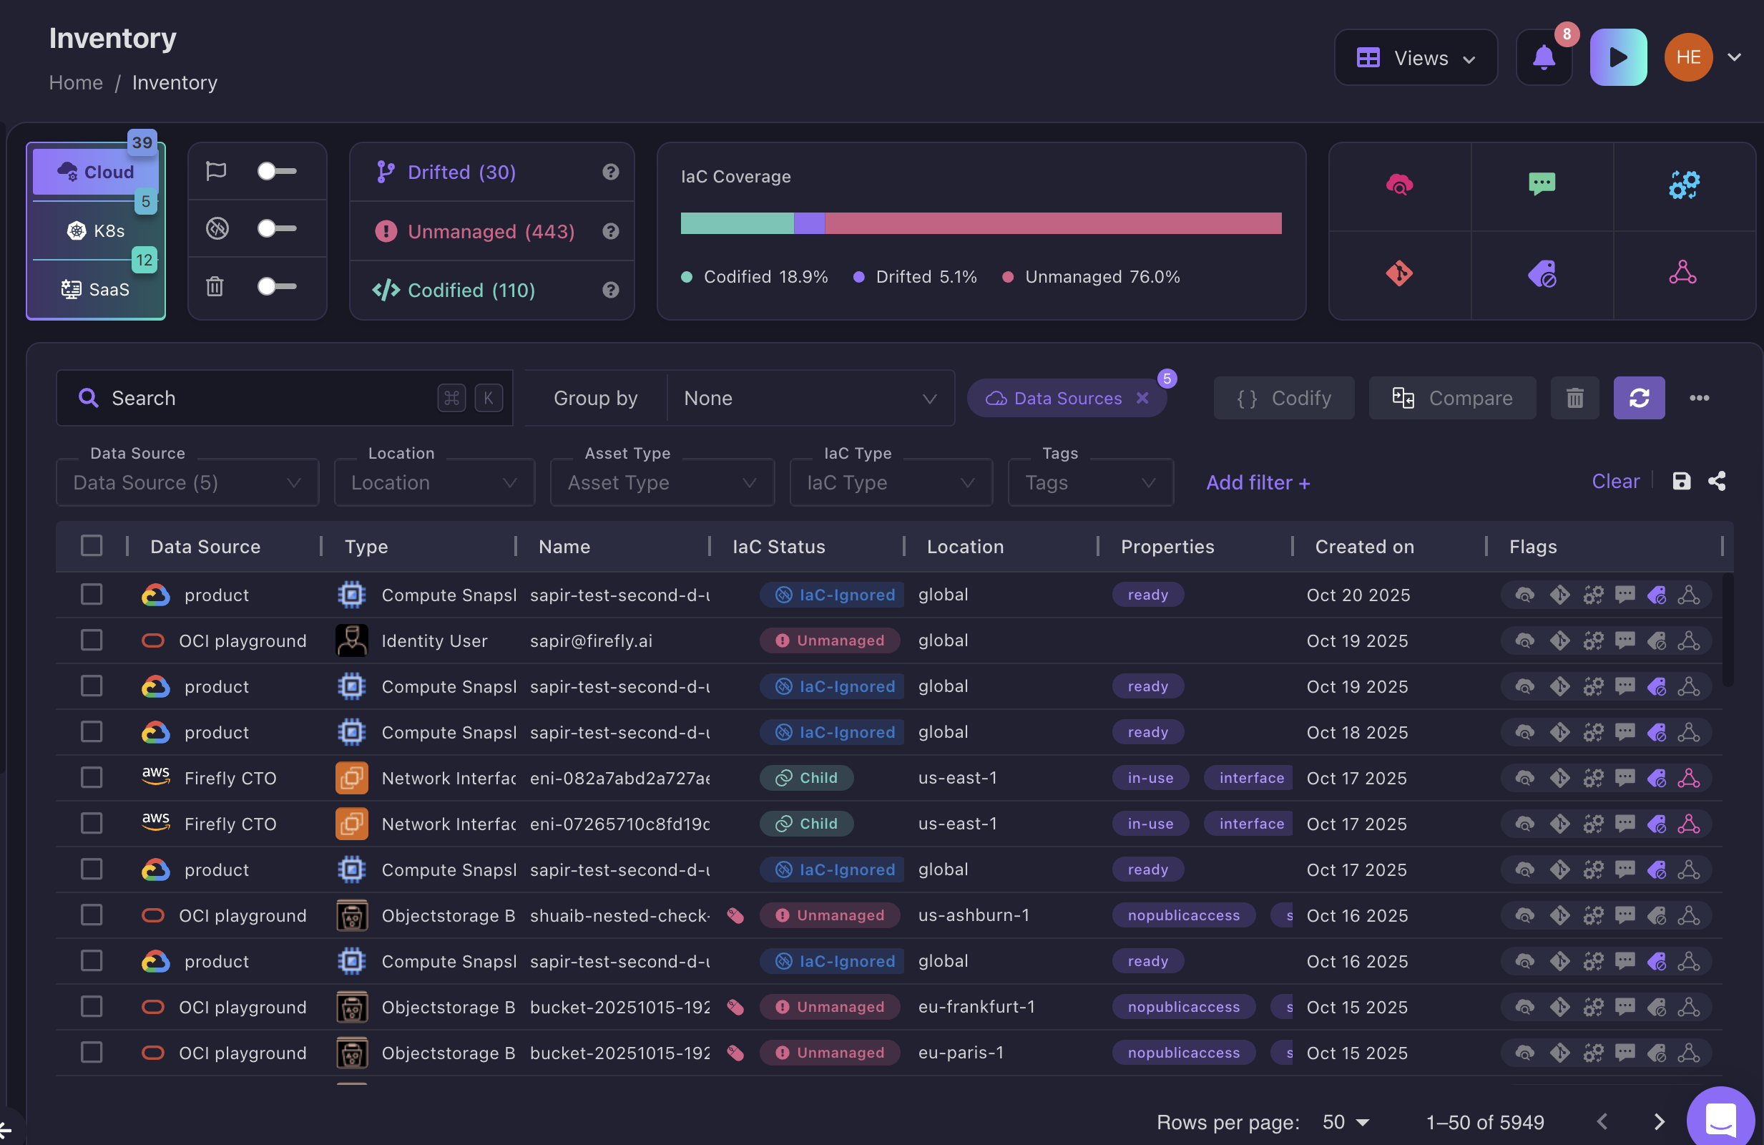Click the save filter floppy disk icon
Image resolution: width=1764 pixels, height=1145 pixels.
1681,482
